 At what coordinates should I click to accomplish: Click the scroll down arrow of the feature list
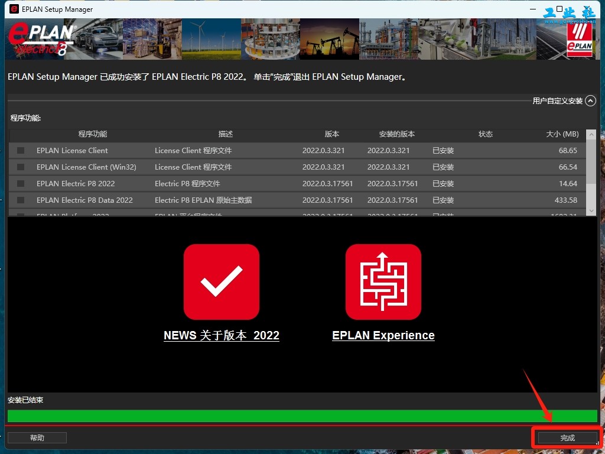[x=591, y=211]
